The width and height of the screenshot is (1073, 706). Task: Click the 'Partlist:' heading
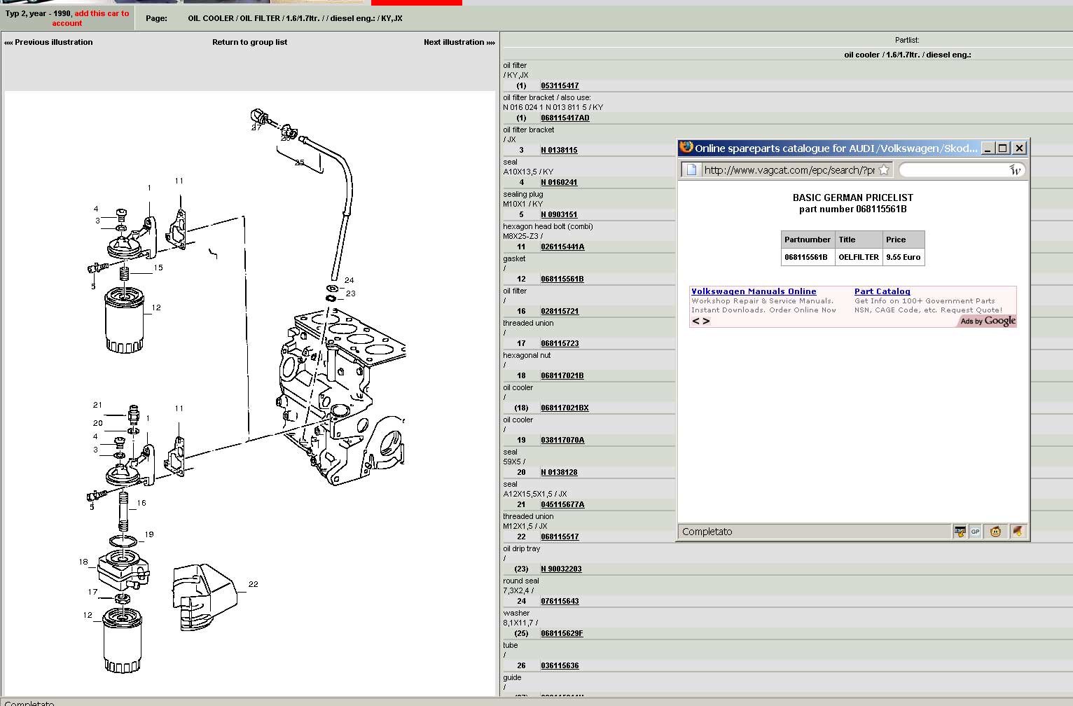coord(907,41)
